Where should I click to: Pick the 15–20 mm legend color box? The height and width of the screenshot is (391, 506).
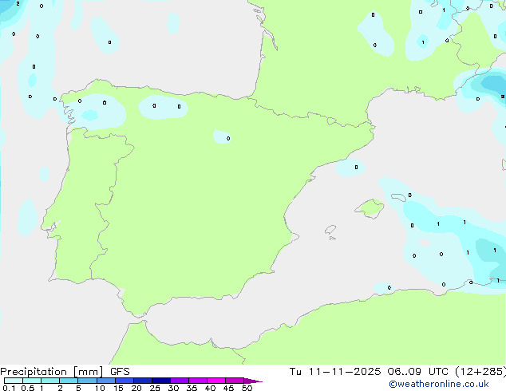[x=125, y=381]
